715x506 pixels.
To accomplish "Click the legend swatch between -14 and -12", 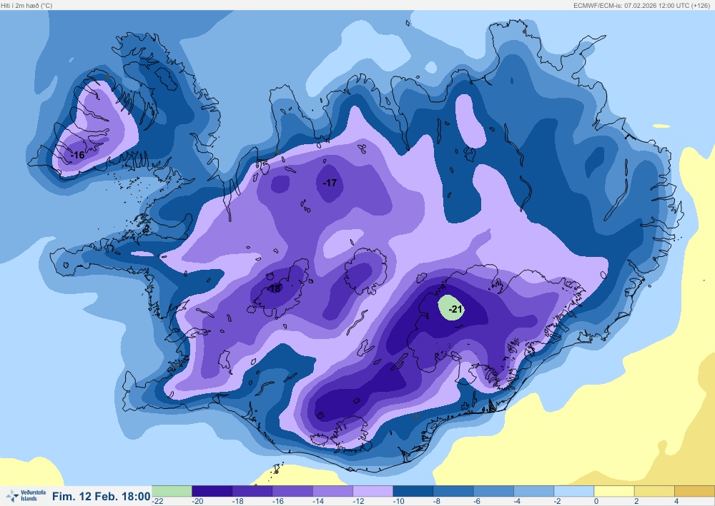I will pos(332,491).
